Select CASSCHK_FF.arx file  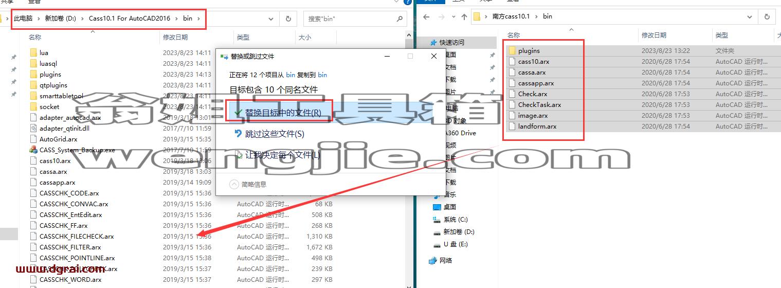(63, 226)
